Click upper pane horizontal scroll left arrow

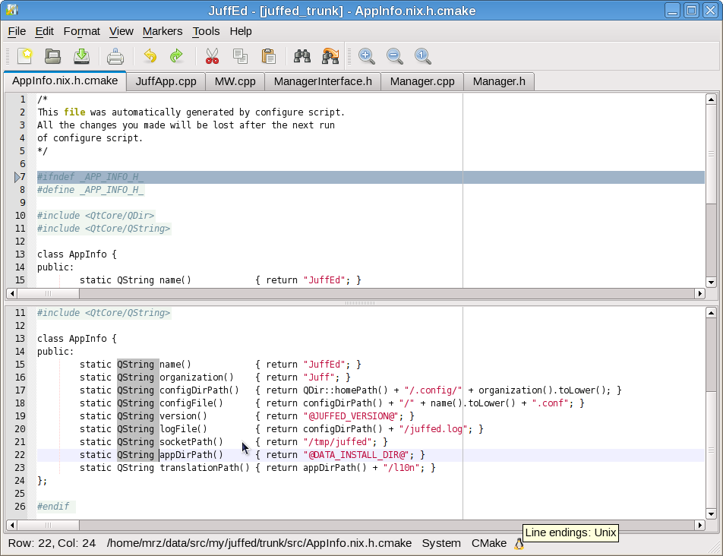(x=12, y=293)
